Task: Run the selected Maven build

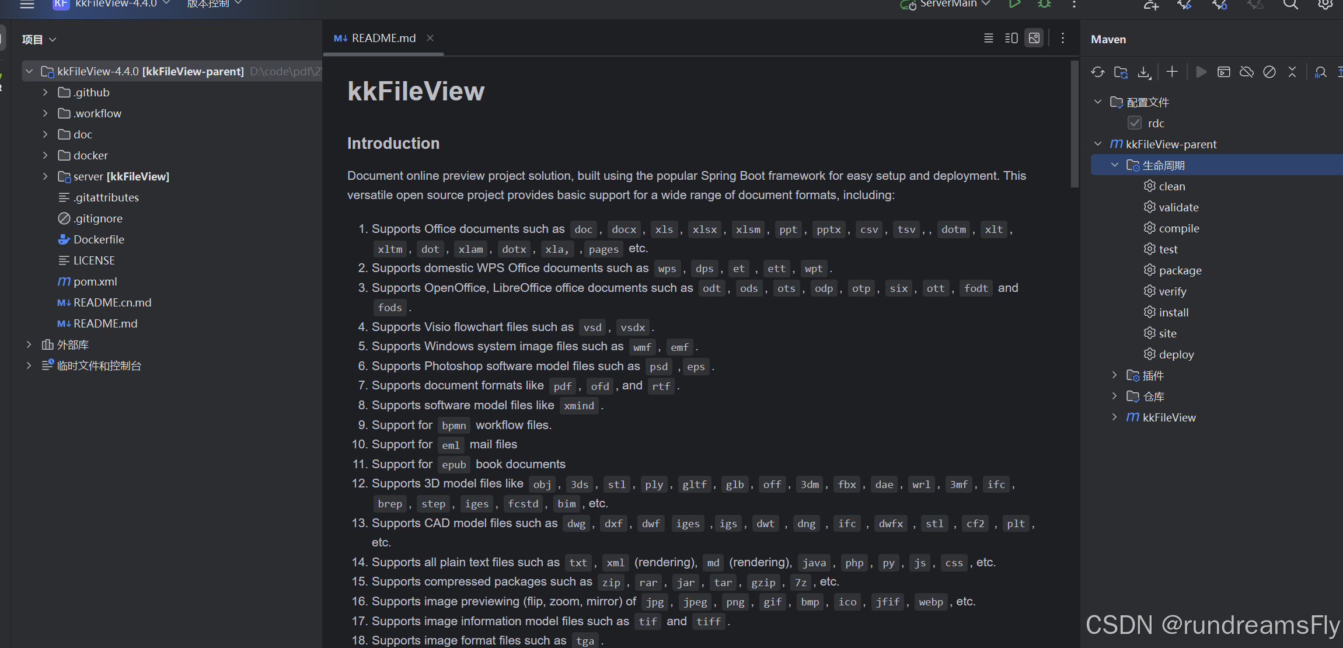Action: click(x=1201, y=72)
